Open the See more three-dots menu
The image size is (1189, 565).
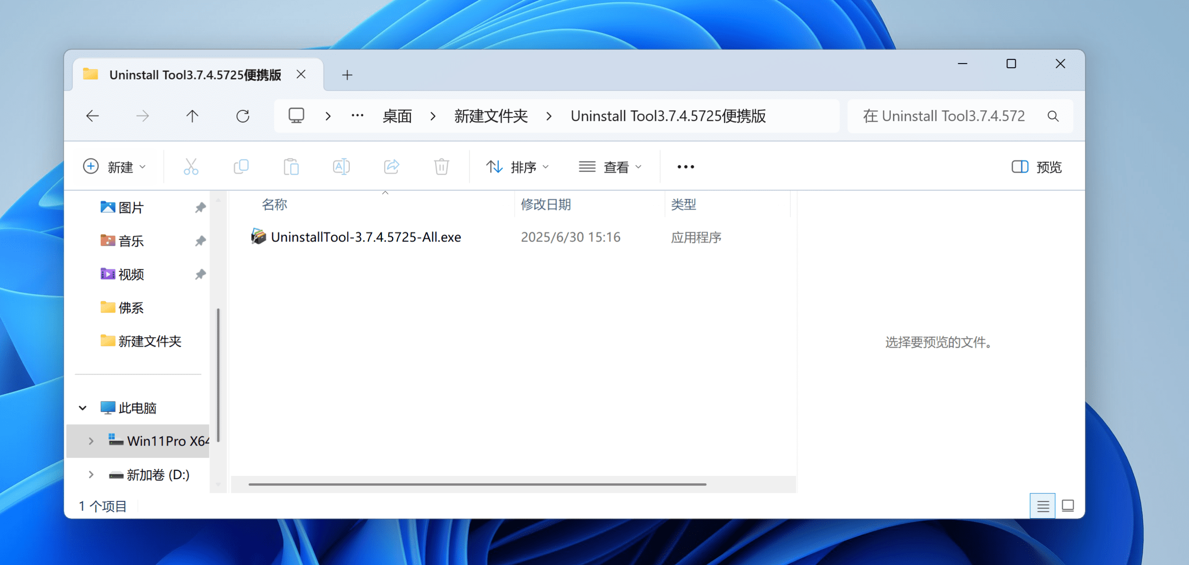tap(686, 167)
